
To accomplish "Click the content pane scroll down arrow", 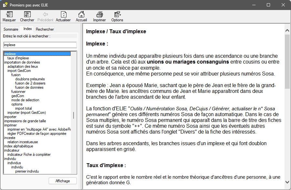I will click(x=287, y=182).
